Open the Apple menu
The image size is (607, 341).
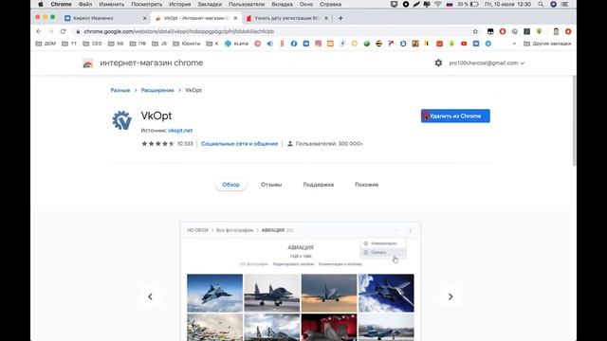click(x=41, y=4)
